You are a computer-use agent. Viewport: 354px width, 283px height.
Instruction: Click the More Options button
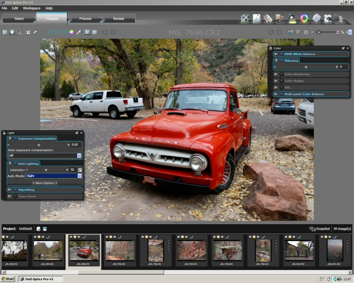[x=45, y=183]
